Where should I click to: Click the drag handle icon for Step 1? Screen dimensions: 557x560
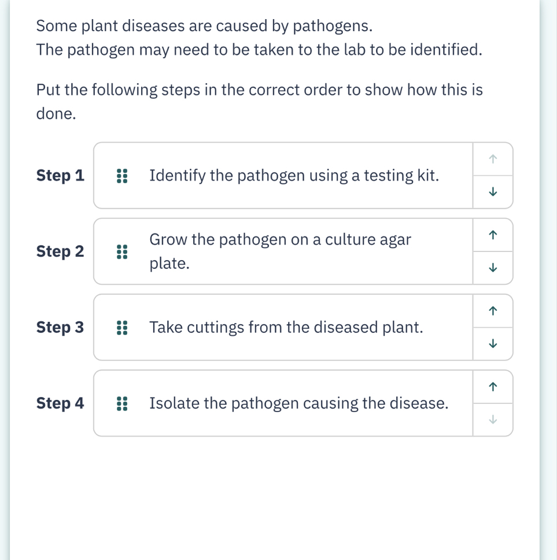[121, 176]
